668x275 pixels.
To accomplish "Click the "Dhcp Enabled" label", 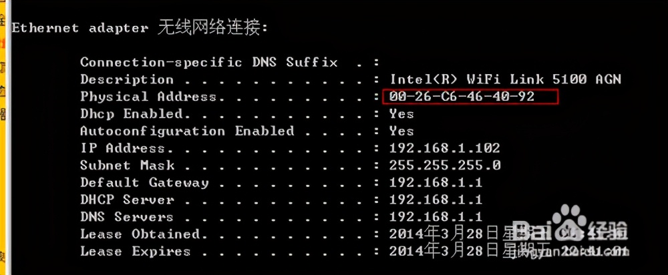I will tap(132, 114).
